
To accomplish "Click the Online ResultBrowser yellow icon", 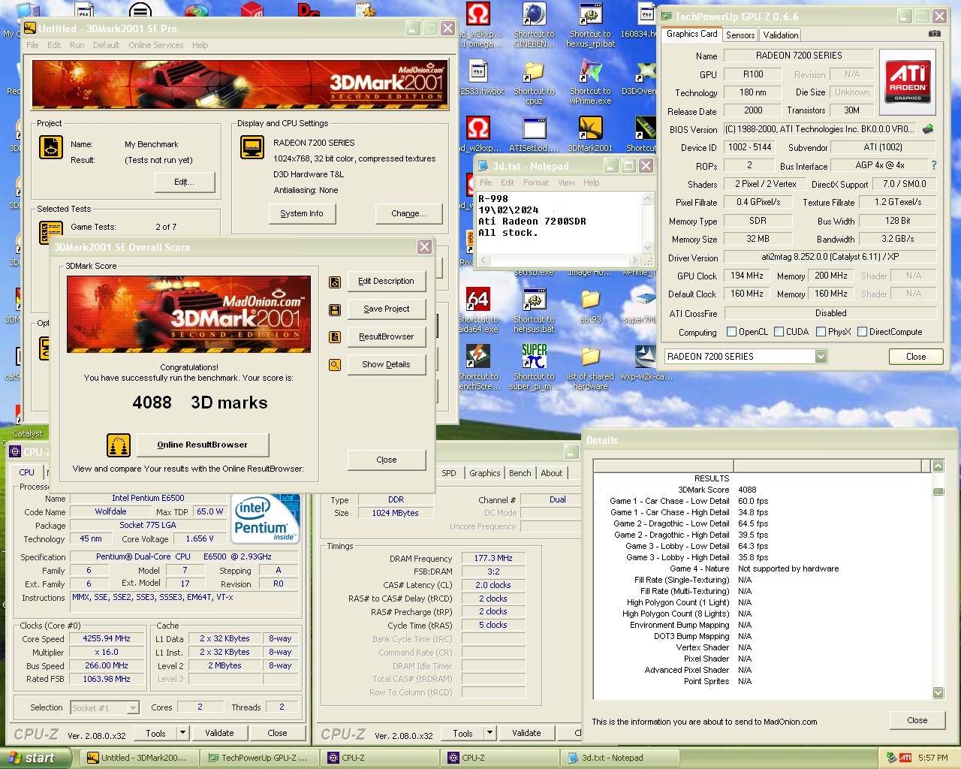I will [119, 445].
